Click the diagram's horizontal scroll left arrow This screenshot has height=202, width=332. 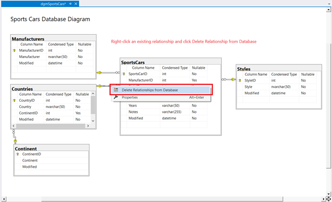4,199
